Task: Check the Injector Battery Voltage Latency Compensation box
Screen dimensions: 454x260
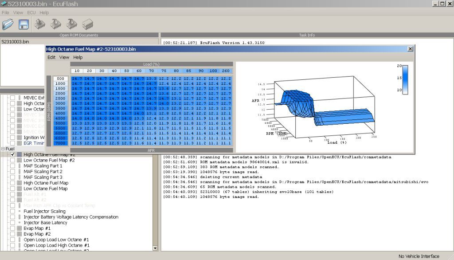Action: tap(12, 217)
